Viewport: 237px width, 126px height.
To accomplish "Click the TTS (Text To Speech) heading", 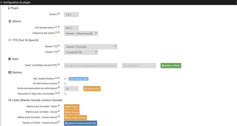I will click(25, 40).
